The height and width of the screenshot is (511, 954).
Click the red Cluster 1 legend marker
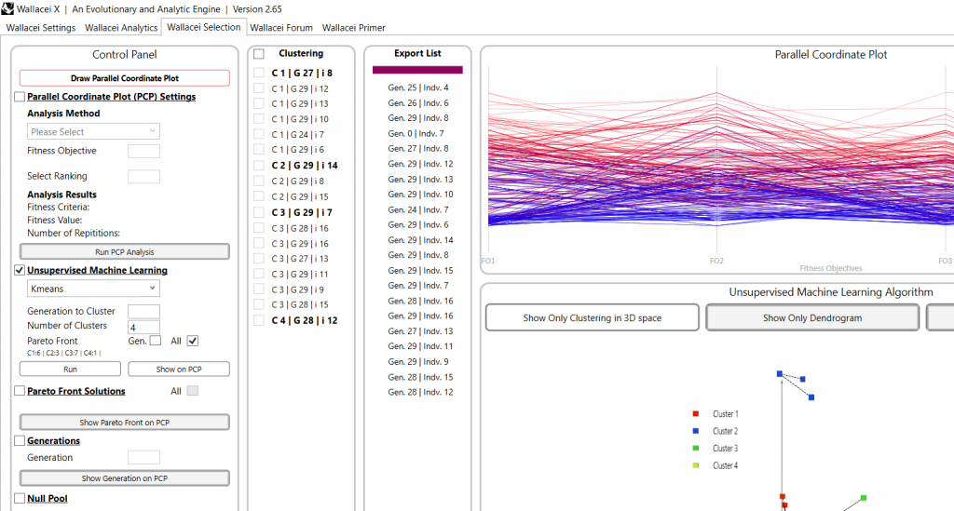(696, 414)
